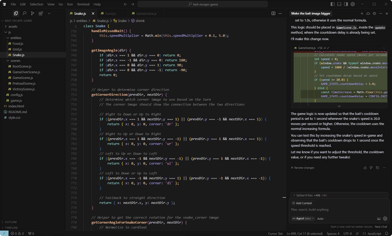
Task: Open the split editor icon
Action: (273, 13)
